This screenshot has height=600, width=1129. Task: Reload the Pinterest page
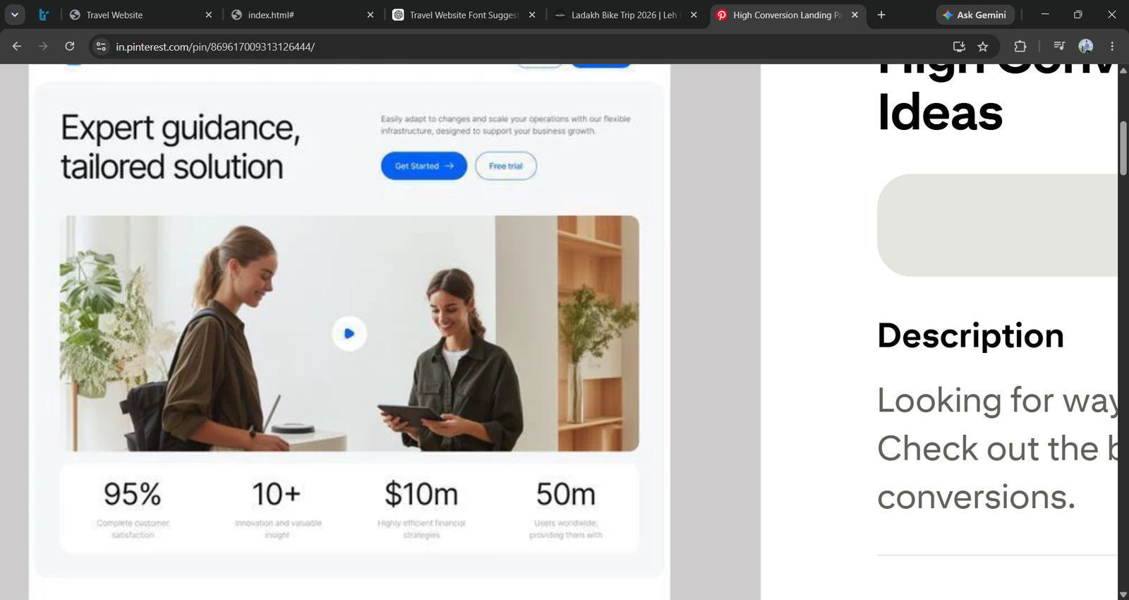pyautogui.click(x=70, y=47)
